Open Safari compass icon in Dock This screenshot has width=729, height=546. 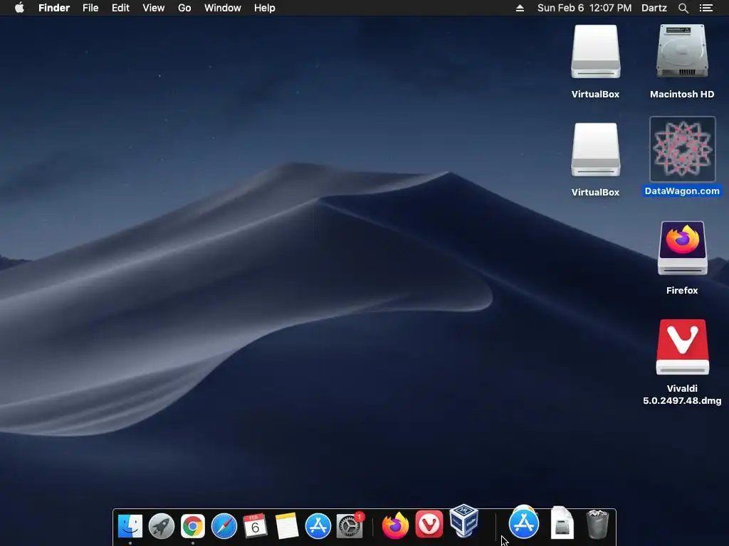click(224, 526)
